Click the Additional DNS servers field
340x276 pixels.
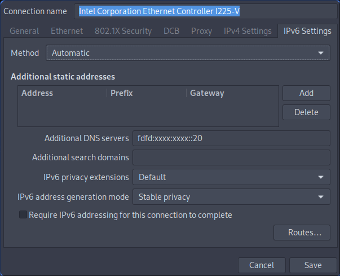(x=231, y=138)
